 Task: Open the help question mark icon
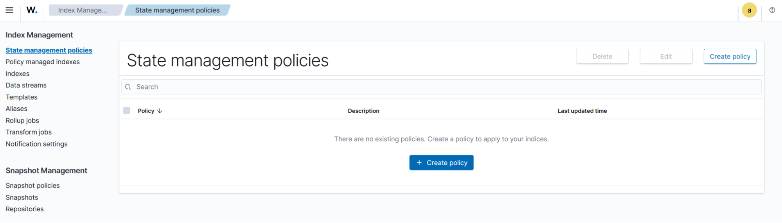[x=772, y=10]
